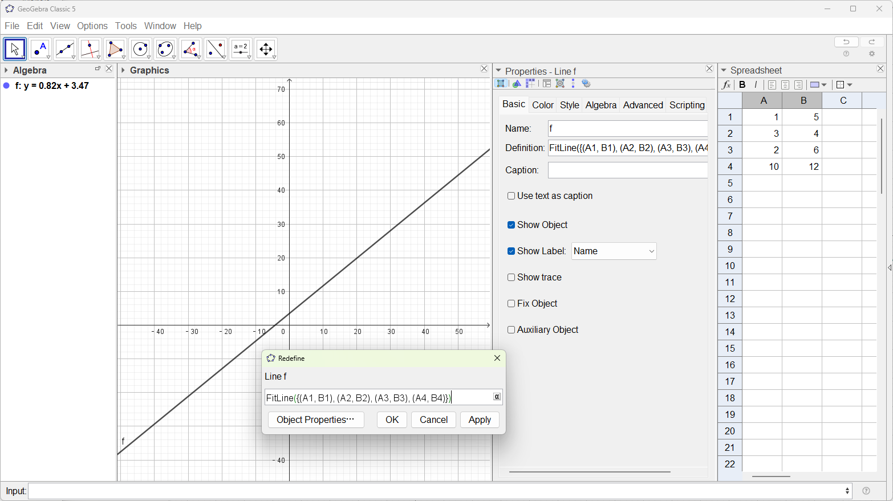Check the Fix Object checkbox

click(x=511, y=303)
